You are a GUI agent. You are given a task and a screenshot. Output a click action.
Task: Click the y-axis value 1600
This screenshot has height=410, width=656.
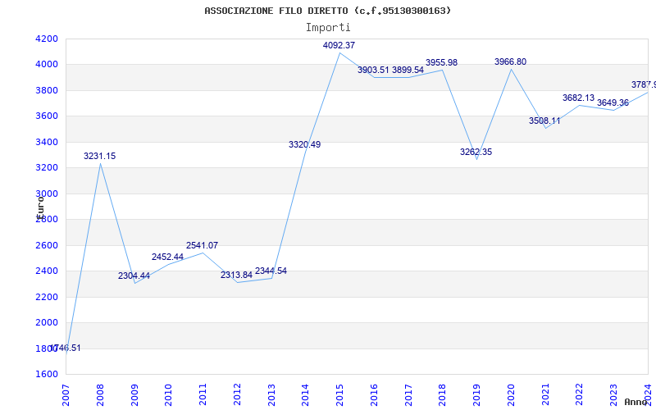coord(48,375)
